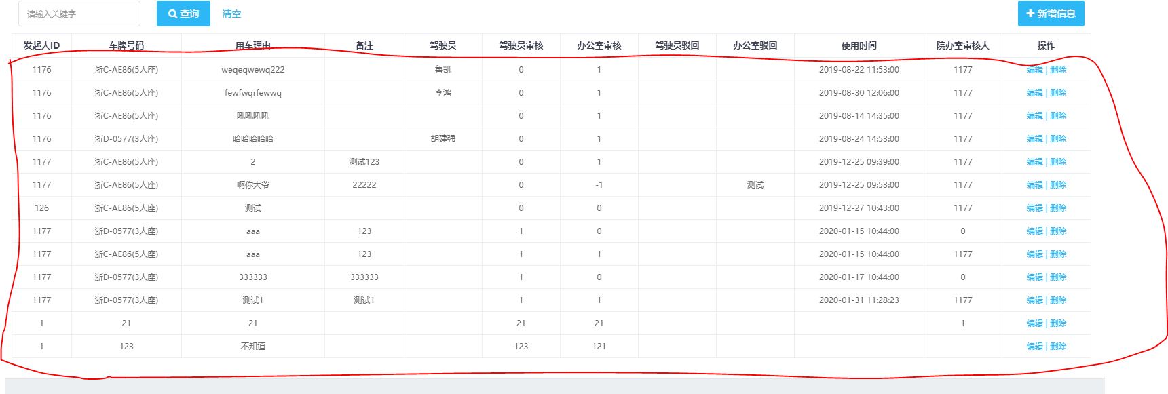Edit the row with note 测试123
1168x394 pixels.
click(x=1034, y=162)
